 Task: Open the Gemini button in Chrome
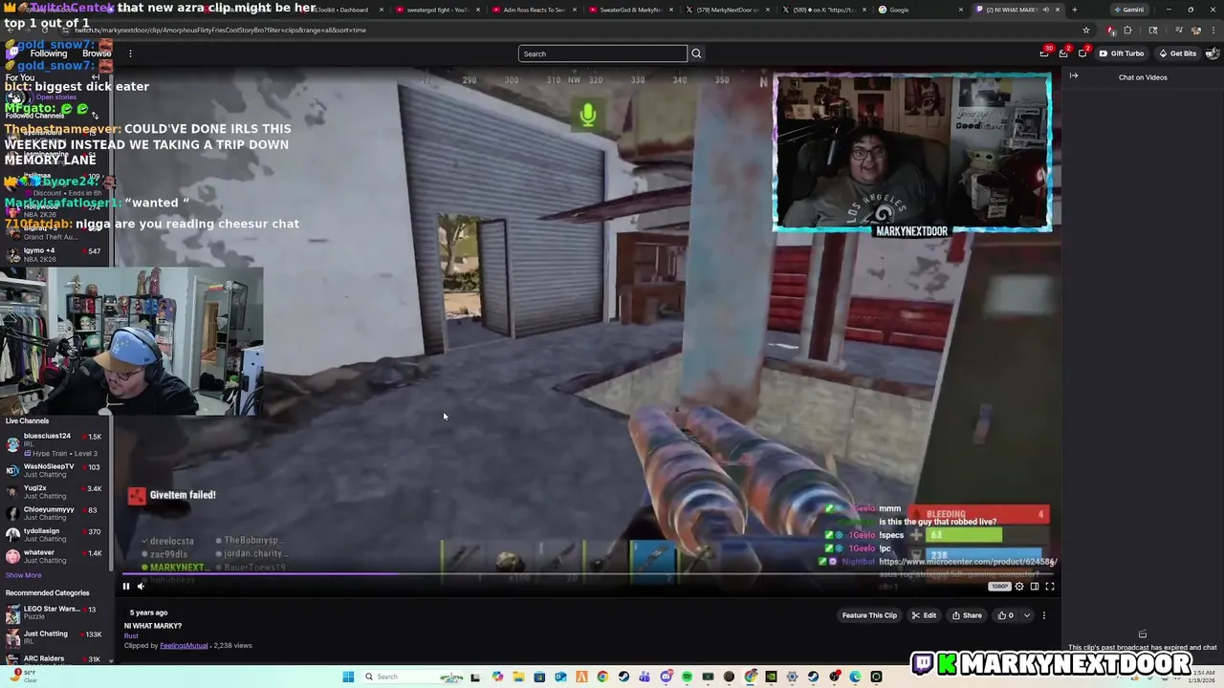1129,10
